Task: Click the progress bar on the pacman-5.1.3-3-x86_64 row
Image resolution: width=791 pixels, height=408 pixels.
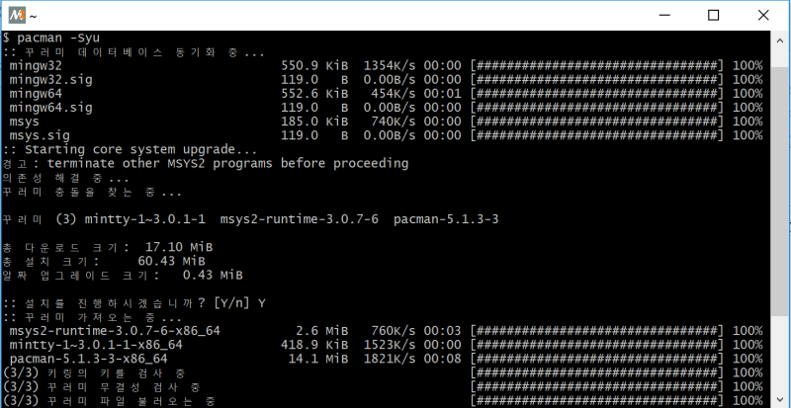Action: point(597,359)
